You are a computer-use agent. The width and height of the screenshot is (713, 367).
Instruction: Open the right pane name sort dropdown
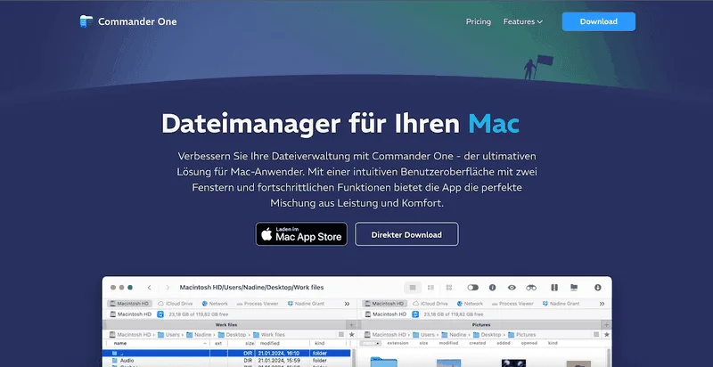click(x=371, y=343)
